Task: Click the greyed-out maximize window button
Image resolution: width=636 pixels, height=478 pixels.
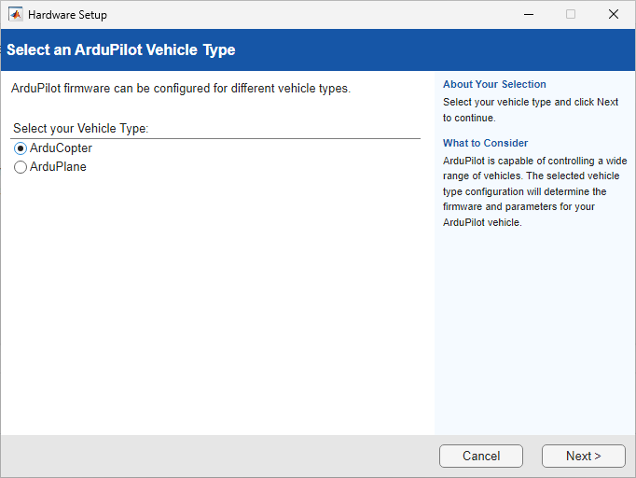Action: coord(571,15)
